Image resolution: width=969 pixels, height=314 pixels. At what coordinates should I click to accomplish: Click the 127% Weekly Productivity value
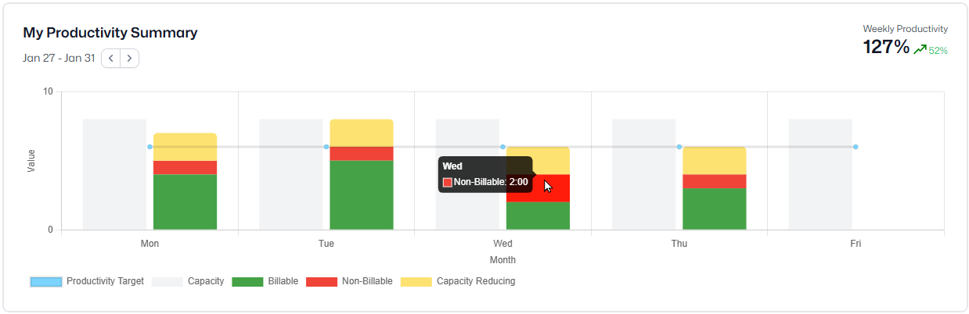886,48
